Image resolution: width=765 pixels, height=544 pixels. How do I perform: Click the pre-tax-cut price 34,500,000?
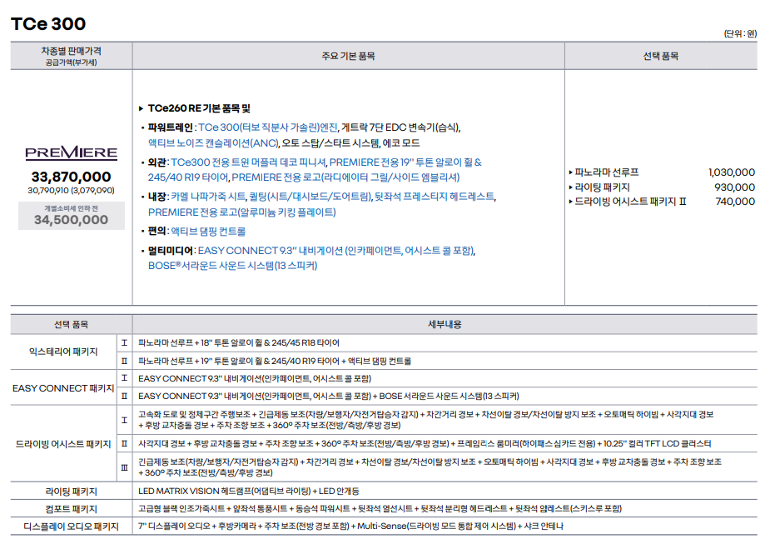coord(72,220)
